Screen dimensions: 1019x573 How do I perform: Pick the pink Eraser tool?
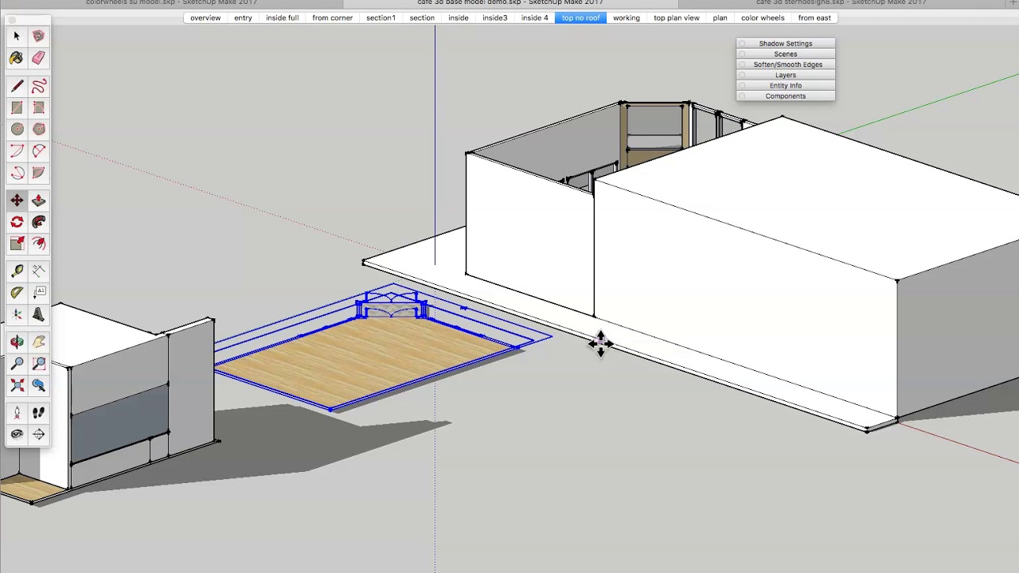point(38,58)
